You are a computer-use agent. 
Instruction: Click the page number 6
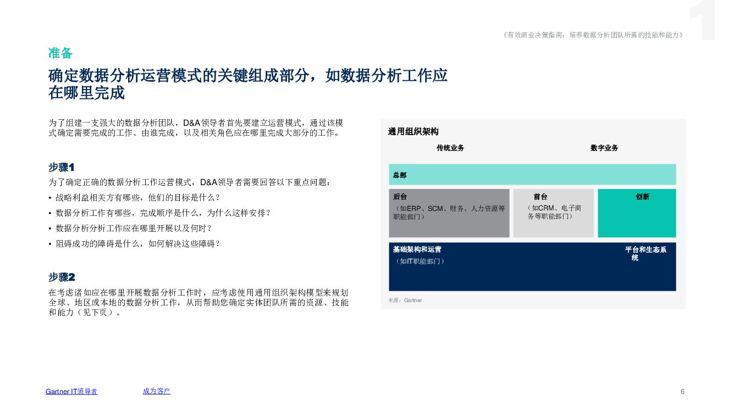682,392
